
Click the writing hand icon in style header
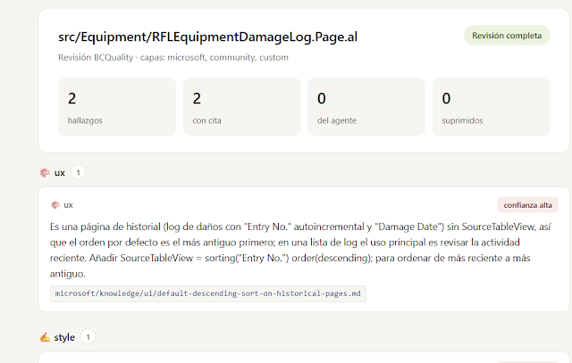pos(45,337)
